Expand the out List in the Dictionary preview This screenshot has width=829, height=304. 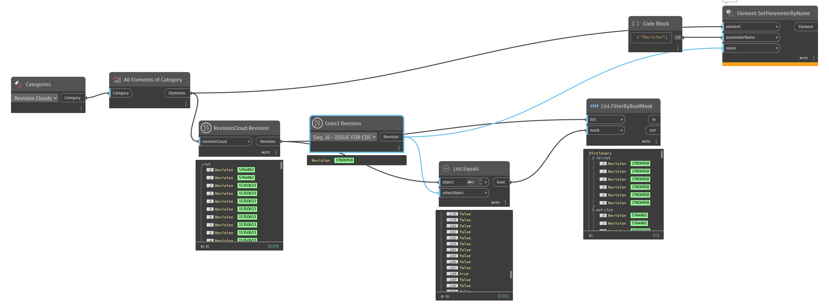coord(593,210)
